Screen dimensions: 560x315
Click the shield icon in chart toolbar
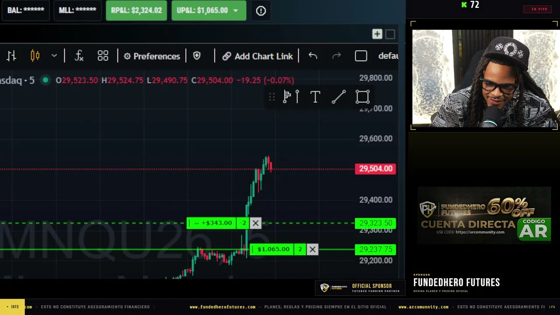tap(197, 56)
